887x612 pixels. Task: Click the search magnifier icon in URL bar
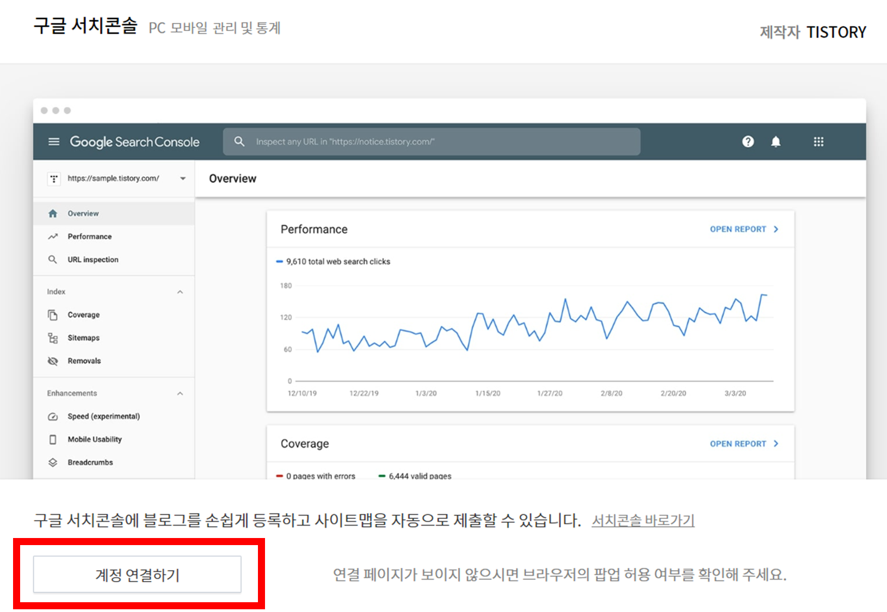pyautogui.click(x=239, y=141)
